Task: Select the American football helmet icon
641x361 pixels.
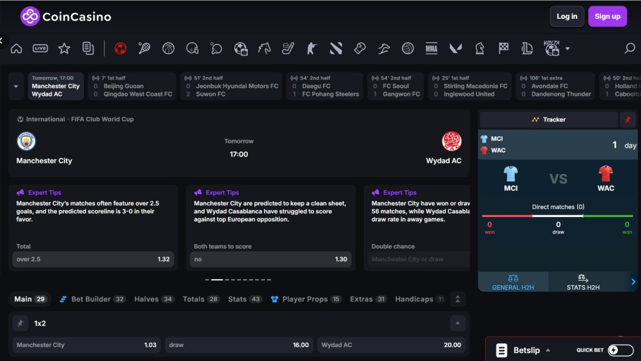Action: tap(192, 49)
